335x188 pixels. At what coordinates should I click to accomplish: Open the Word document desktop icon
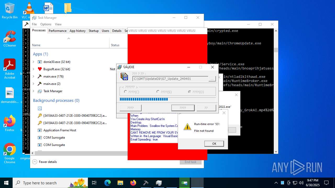coord(48,8)
